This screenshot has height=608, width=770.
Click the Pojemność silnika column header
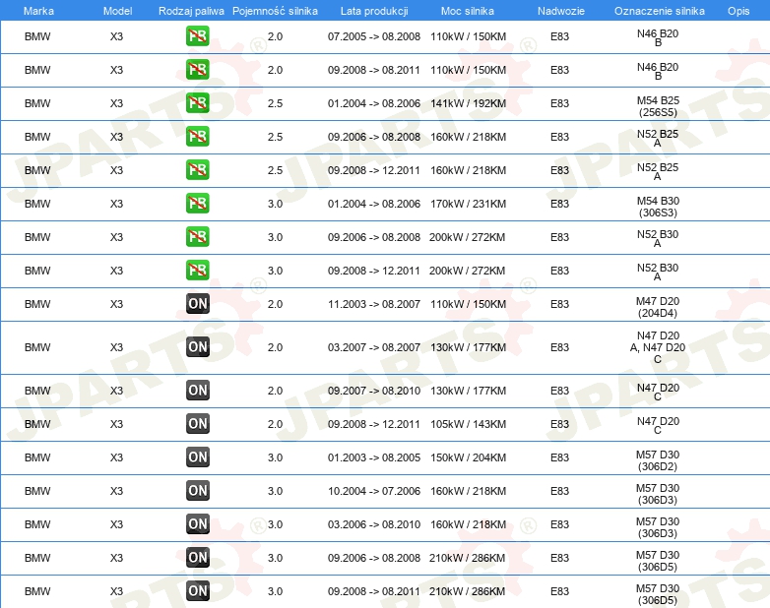(x=275, y=11)
